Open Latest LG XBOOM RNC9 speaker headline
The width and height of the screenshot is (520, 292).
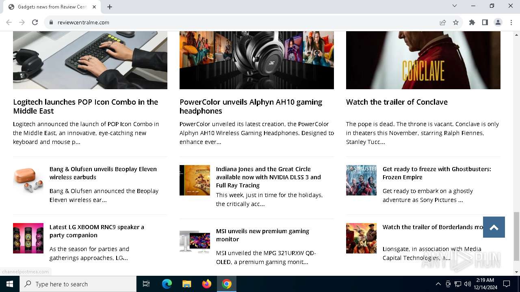pyautogui.click(x=97, y=231)
